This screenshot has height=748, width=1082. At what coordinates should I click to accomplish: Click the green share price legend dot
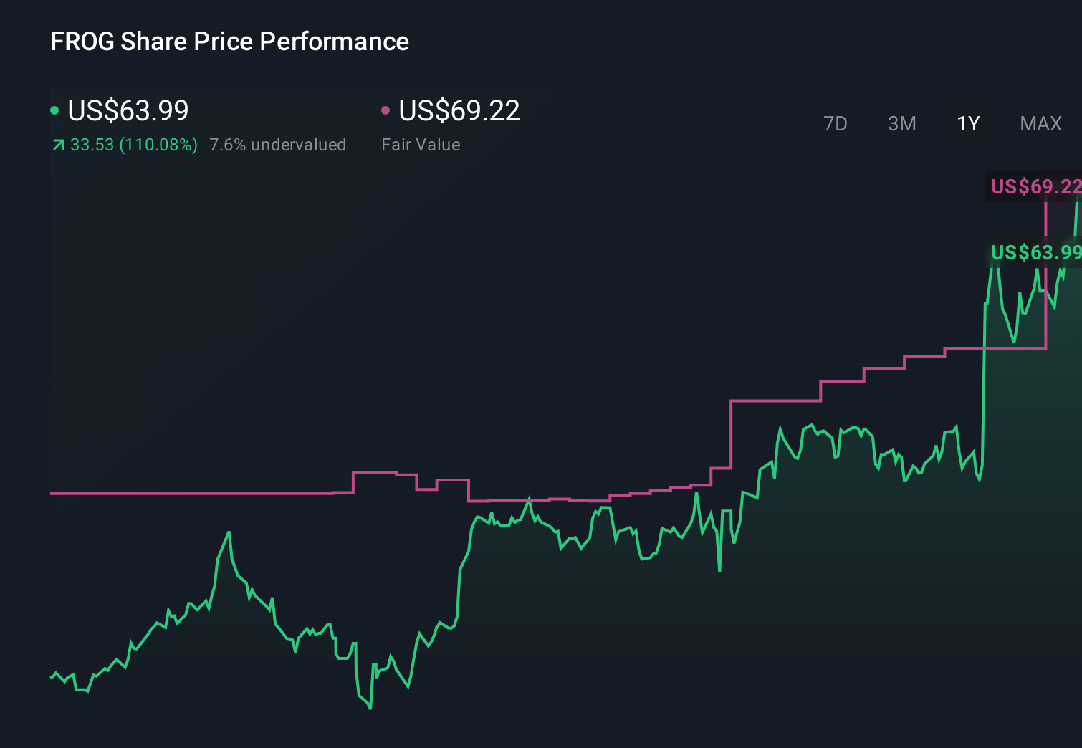(x=54, y=110)
